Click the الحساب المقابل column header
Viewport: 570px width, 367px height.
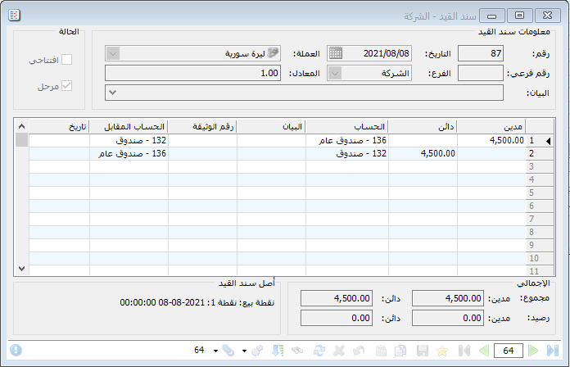(129, 127)
